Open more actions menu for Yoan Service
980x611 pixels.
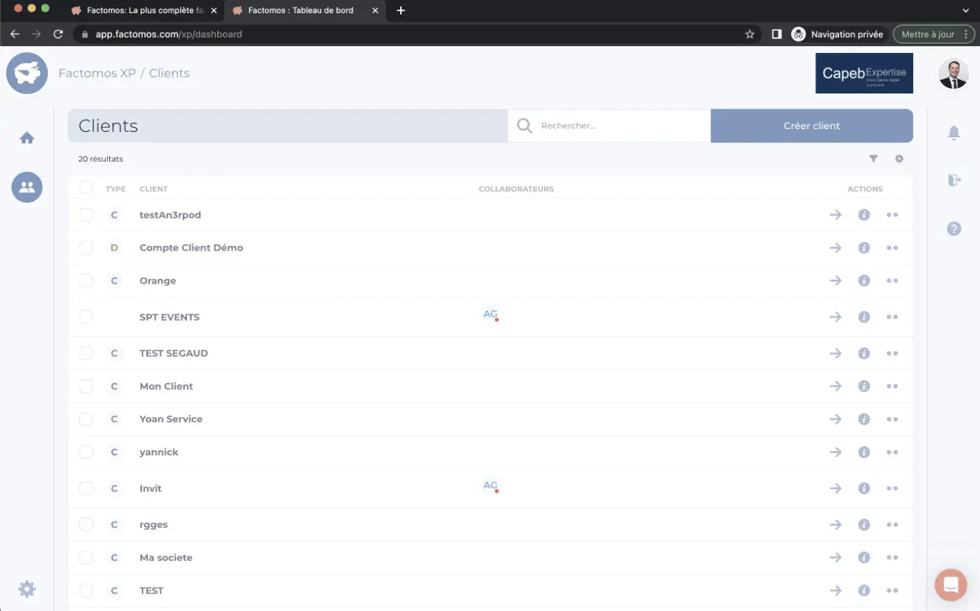pos(892,419)
